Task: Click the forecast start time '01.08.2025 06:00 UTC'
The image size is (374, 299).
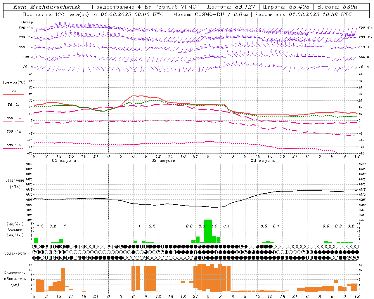Action: 132,14
